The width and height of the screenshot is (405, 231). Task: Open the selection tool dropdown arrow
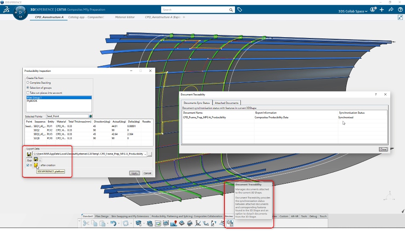coord(144,223)
